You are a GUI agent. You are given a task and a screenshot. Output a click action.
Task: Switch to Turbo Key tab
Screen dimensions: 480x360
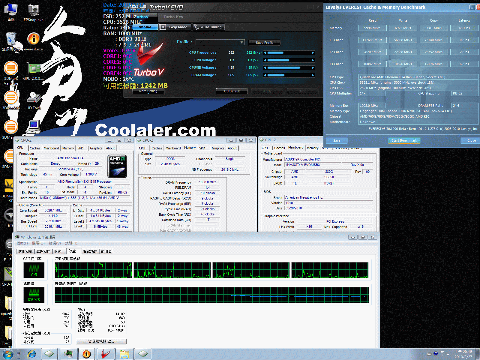coord(173,17)
